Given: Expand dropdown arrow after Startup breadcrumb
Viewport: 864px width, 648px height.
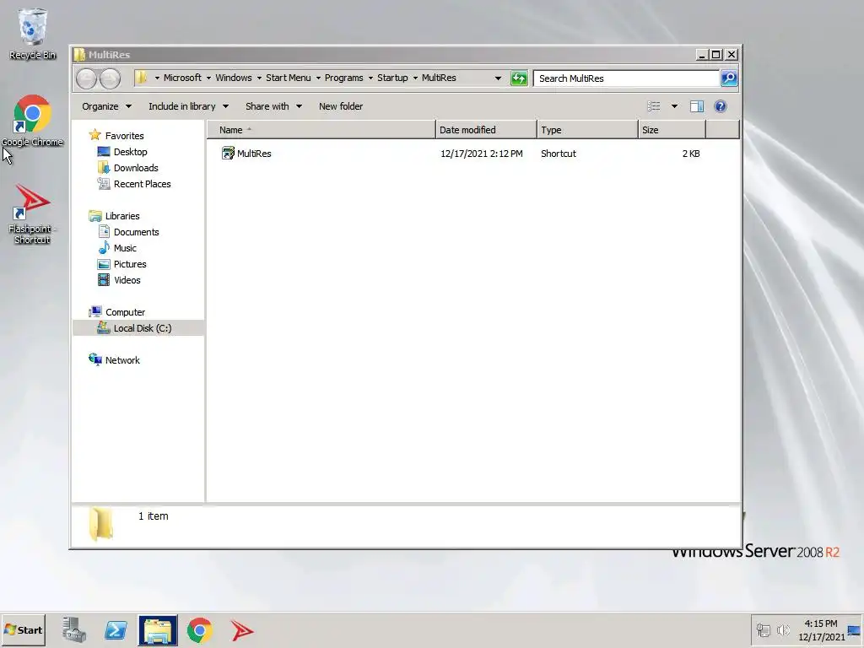Looking at the screenshot, I should tap(415, 78).
